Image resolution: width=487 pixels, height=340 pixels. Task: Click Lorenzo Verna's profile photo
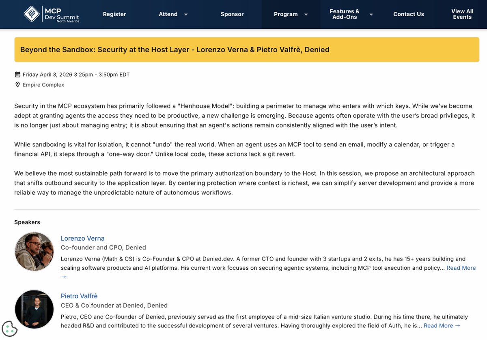tap(34, 252)
